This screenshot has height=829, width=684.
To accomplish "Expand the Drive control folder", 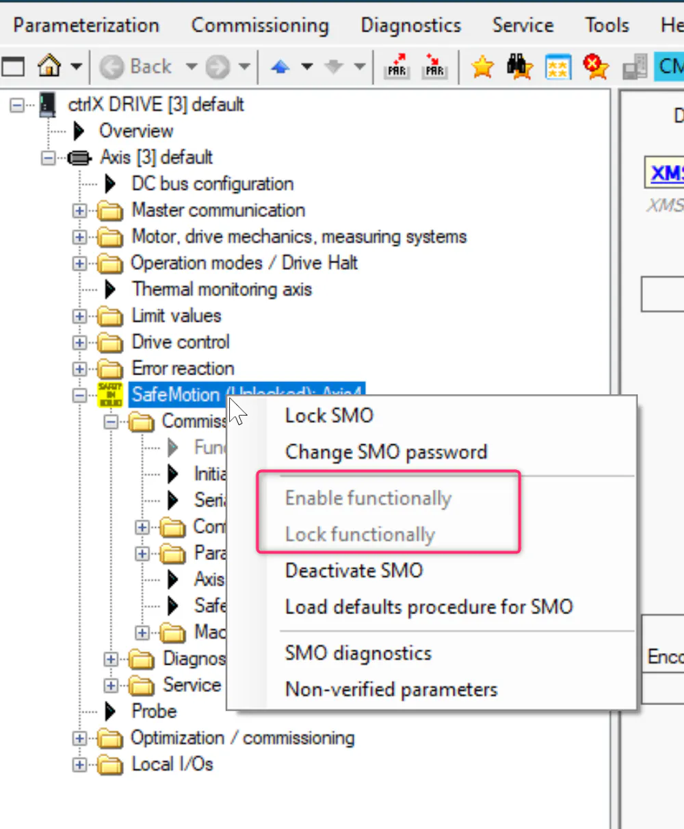I will (79, 343).
